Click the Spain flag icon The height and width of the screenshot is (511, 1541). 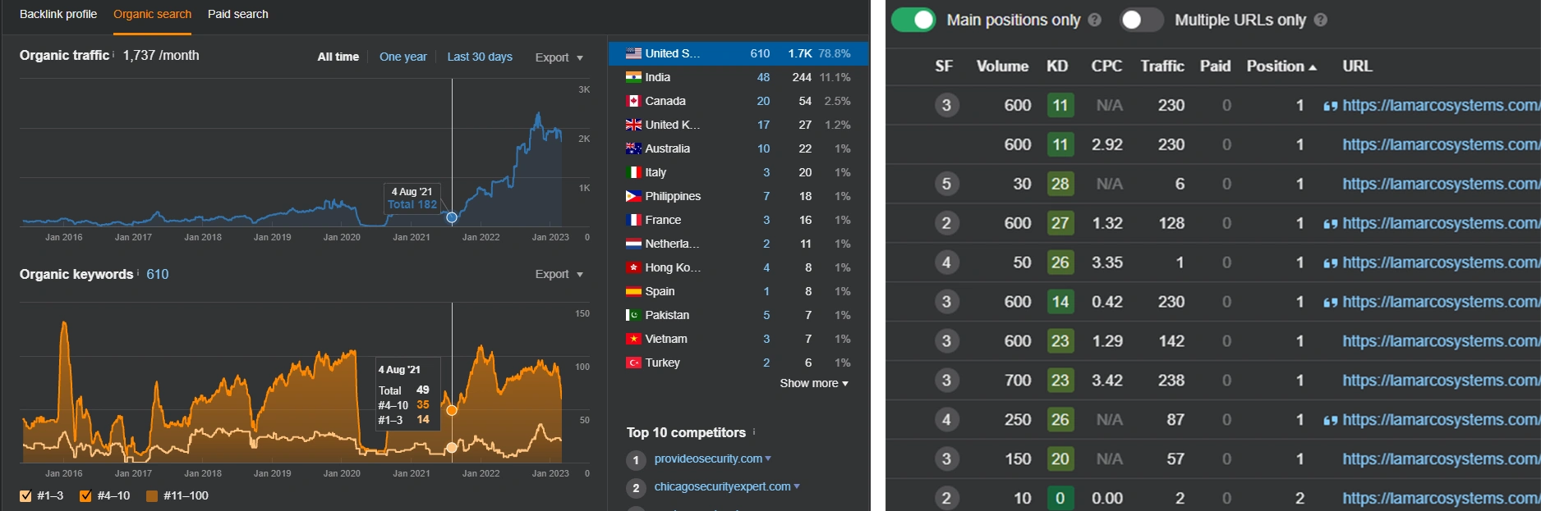tap(633, 291)
